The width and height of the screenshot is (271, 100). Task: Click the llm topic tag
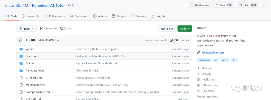(x=234, y=60)
